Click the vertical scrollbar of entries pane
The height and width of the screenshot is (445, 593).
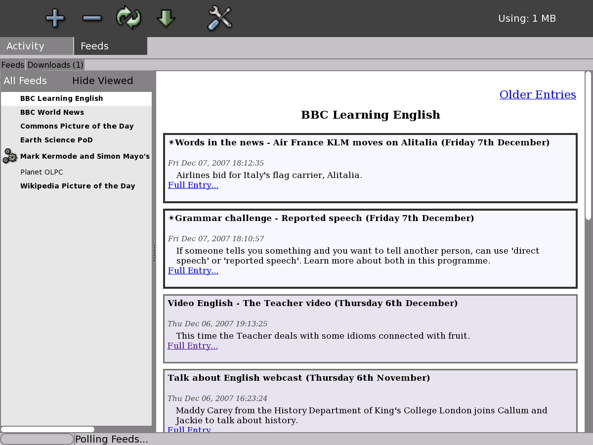588,146
